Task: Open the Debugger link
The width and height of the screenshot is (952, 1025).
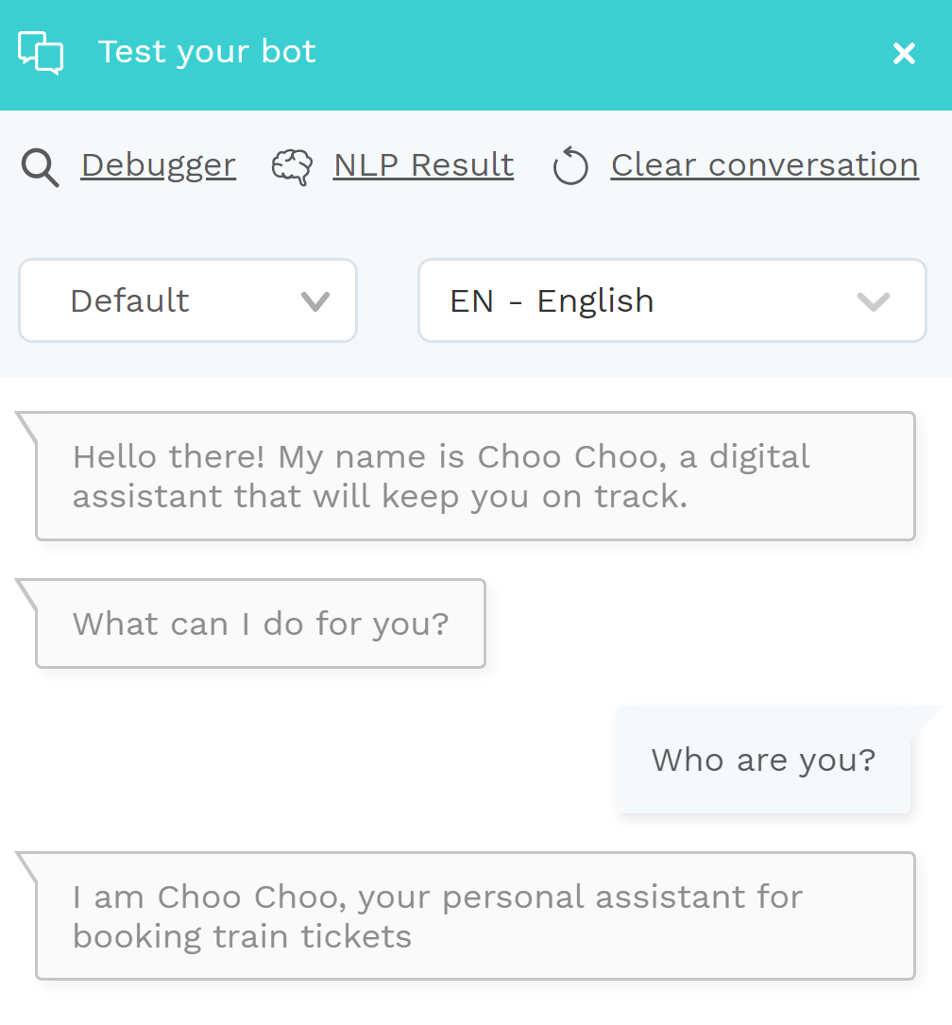Action: coord(158,165)
